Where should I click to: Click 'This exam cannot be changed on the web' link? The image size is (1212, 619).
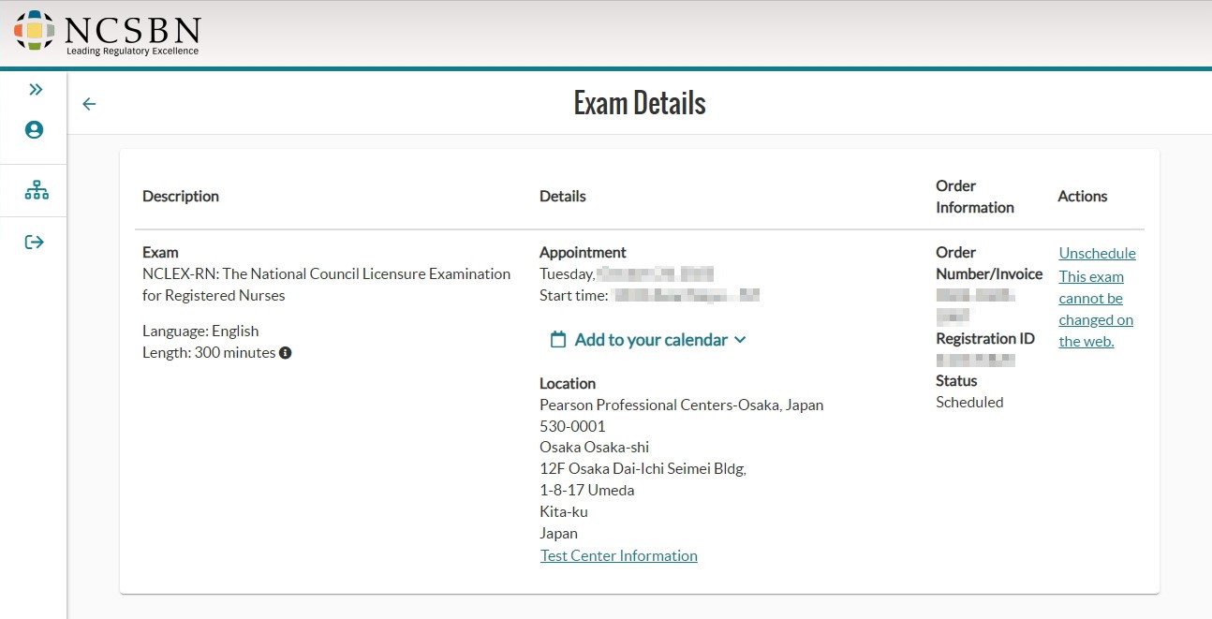click(1096, 309)
